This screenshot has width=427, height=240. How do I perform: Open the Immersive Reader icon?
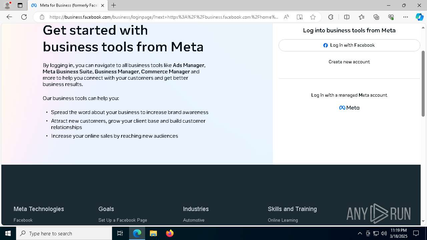tap(300, 17)
